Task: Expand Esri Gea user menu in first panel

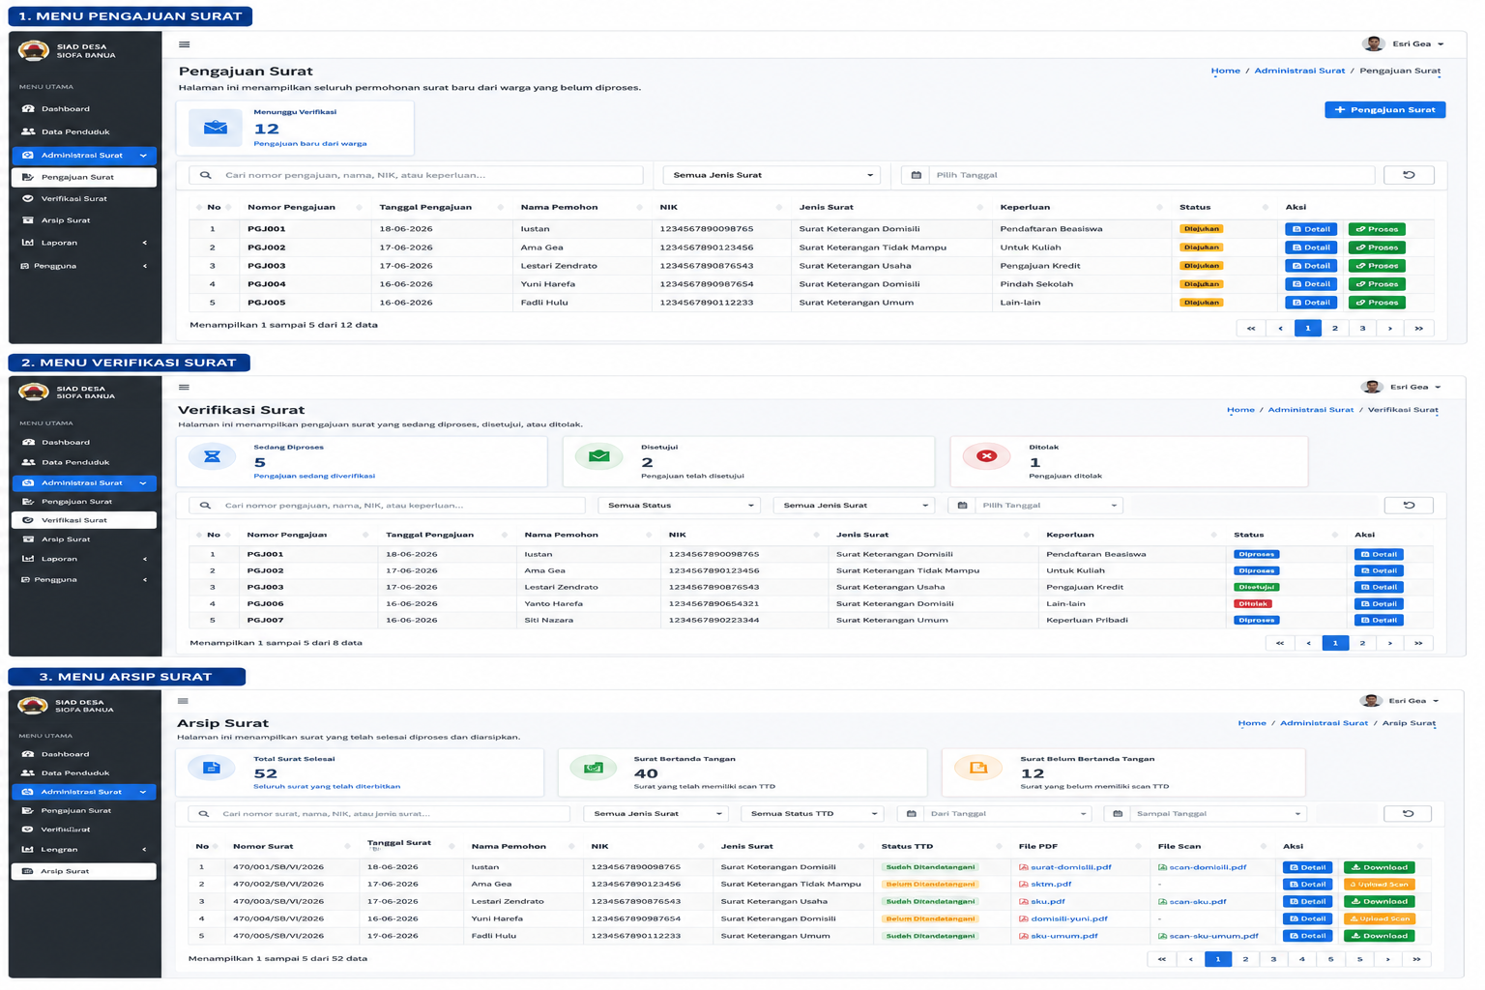Action: [1403, 44]
